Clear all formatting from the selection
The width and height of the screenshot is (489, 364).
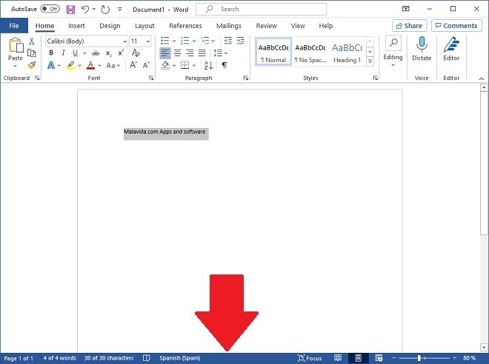[136, 53]
